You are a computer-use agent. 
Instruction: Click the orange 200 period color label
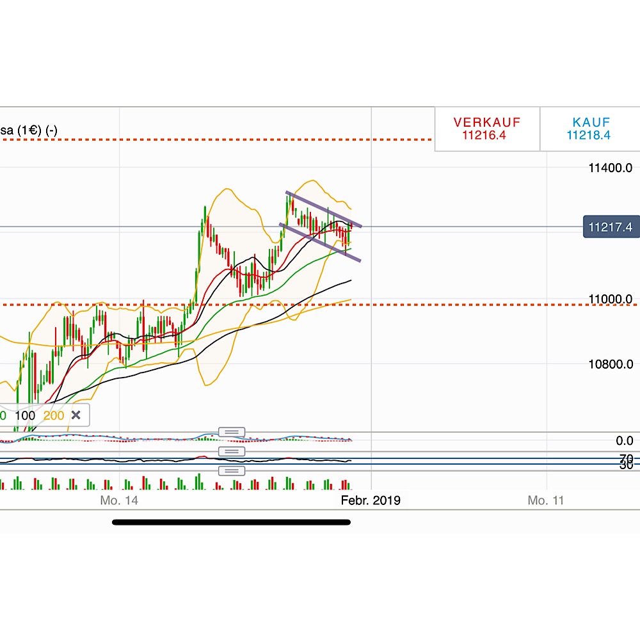pos(53,415)
